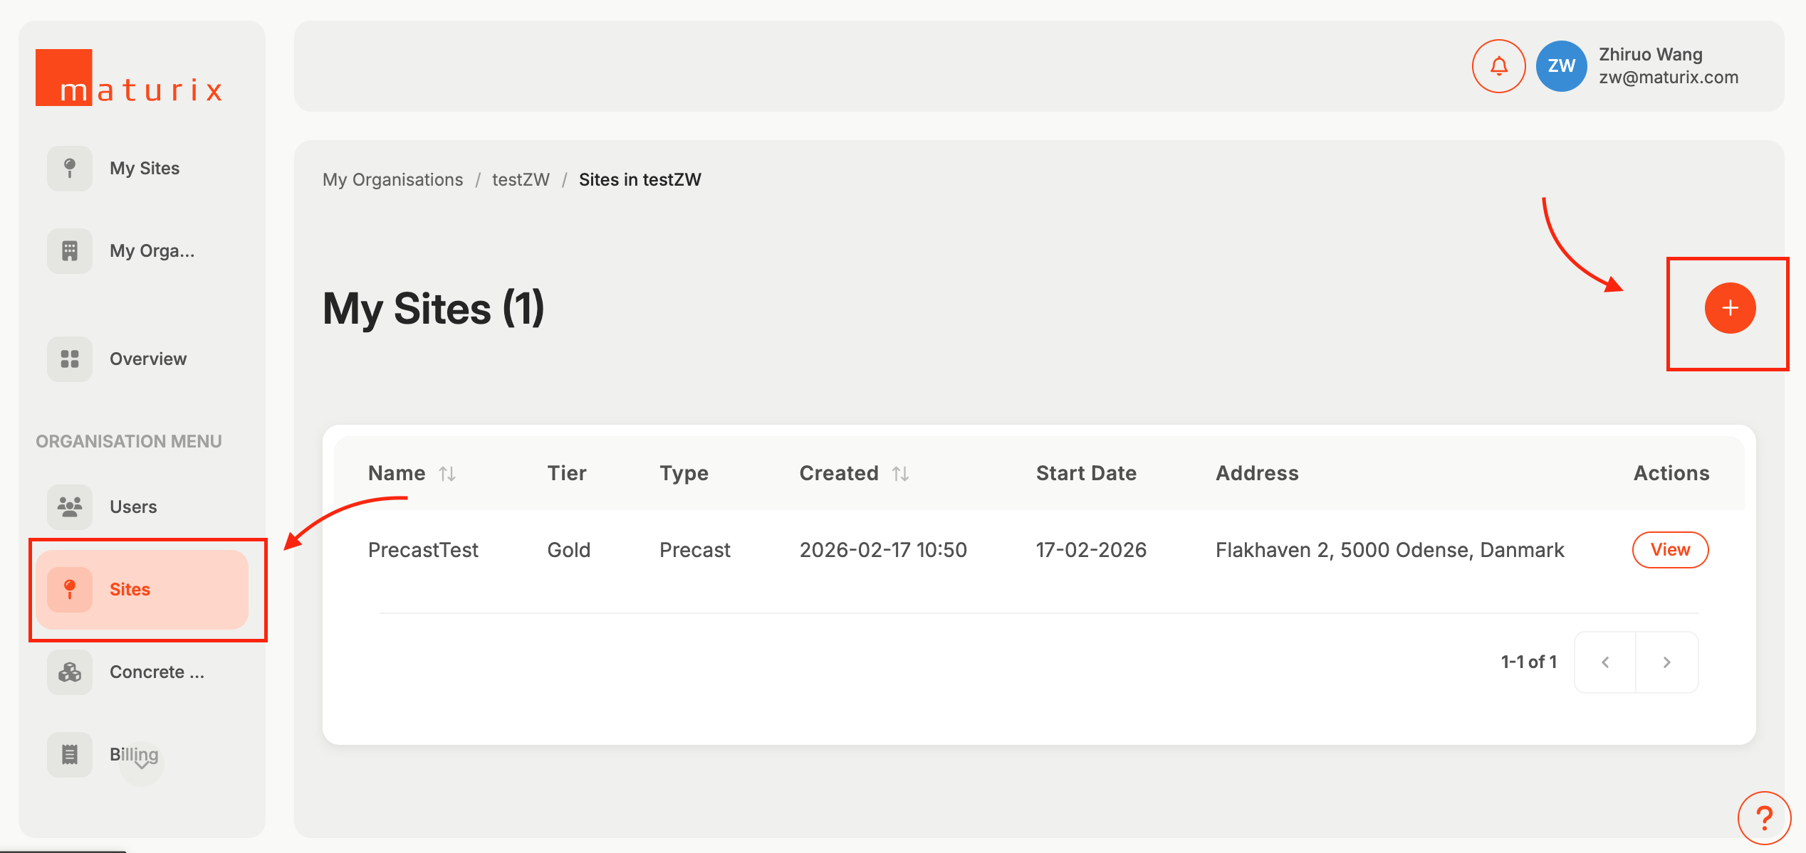Click the orange plus add-site button

(x=1729, y=308)
